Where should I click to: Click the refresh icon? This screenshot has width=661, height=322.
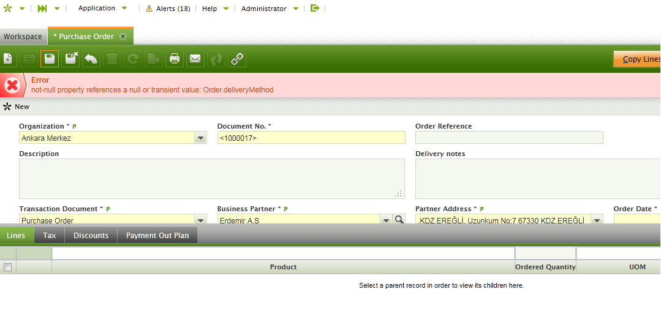pos(133,59)
